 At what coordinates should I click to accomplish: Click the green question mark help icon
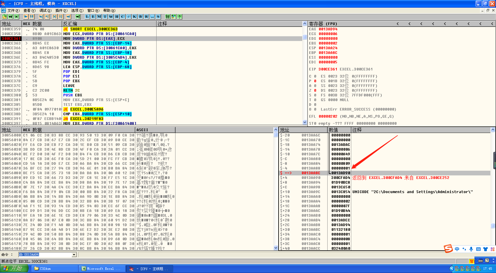pyautogui.click(x=180, y=17)
